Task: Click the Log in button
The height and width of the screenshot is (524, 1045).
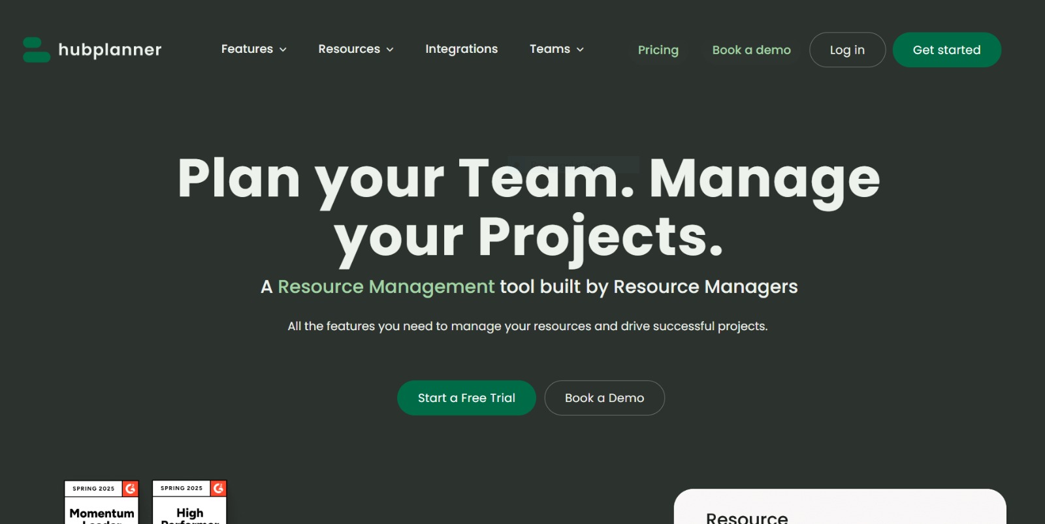Action: tap(847, 50)
